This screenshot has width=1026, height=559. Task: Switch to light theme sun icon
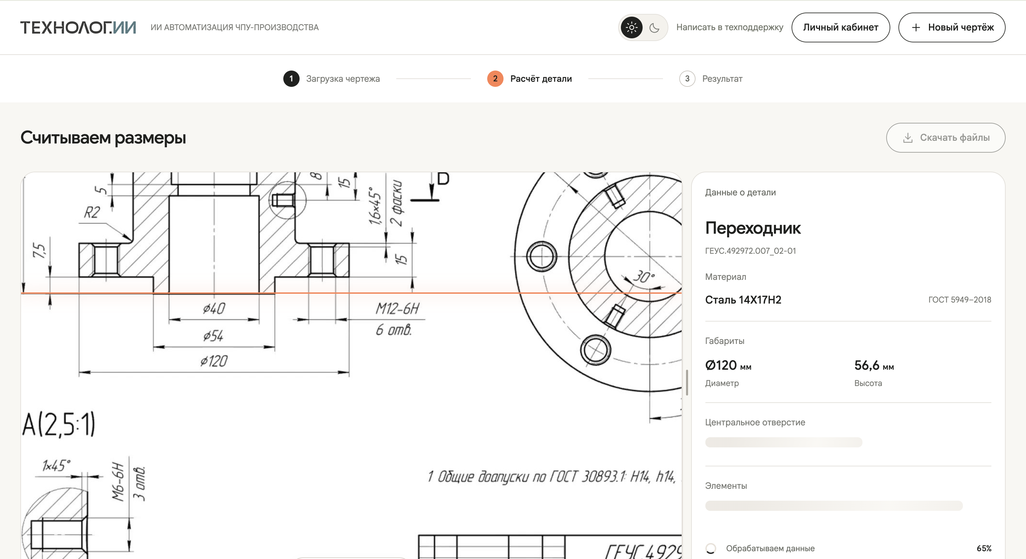click(x=632, y=27)
